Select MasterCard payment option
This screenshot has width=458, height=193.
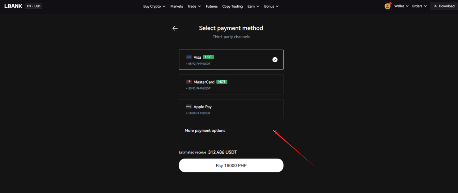pyautogui.click(x=231, y=84)
